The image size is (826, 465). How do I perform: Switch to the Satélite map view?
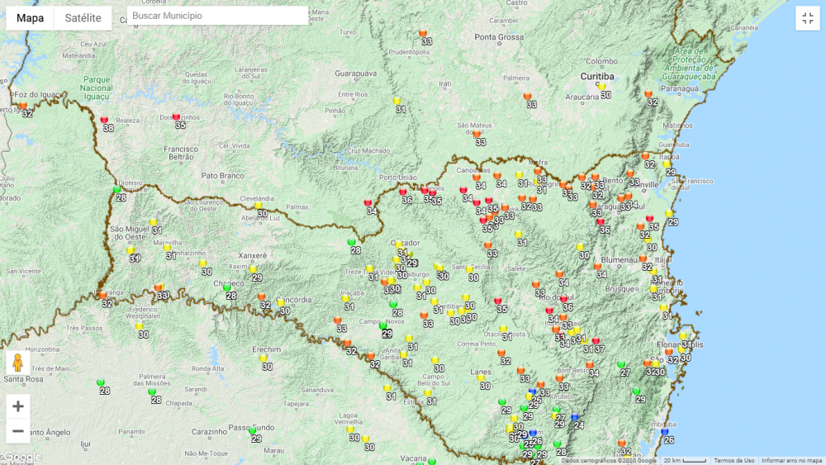pos(83,18)
